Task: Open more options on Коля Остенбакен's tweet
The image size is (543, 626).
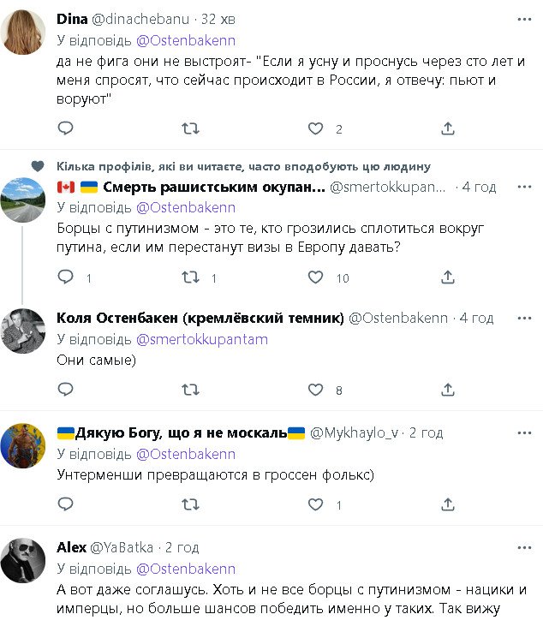Action: [x=522, y=318]
